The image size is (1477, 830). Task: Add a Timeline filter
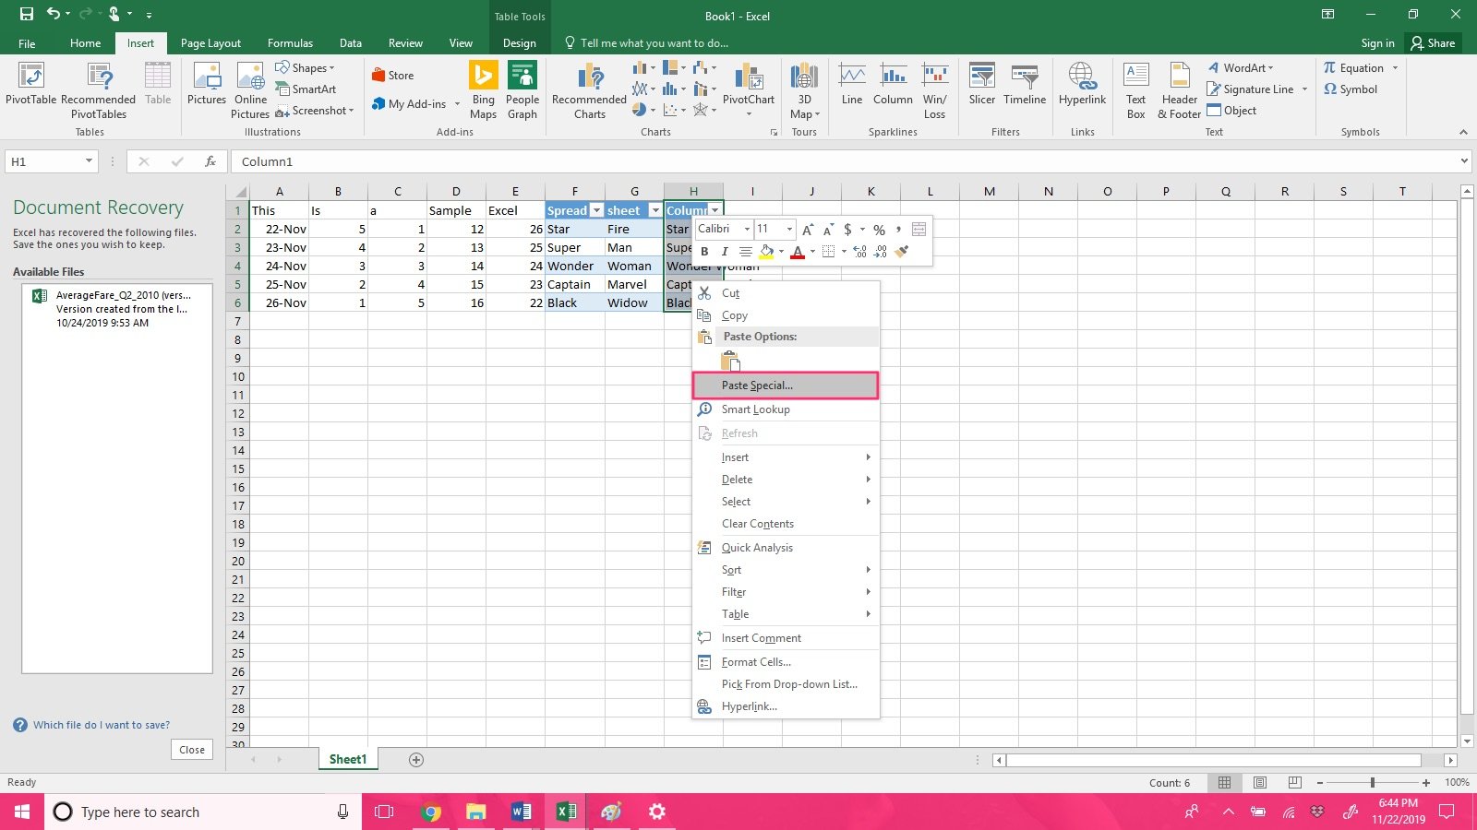coord(1025,88)
